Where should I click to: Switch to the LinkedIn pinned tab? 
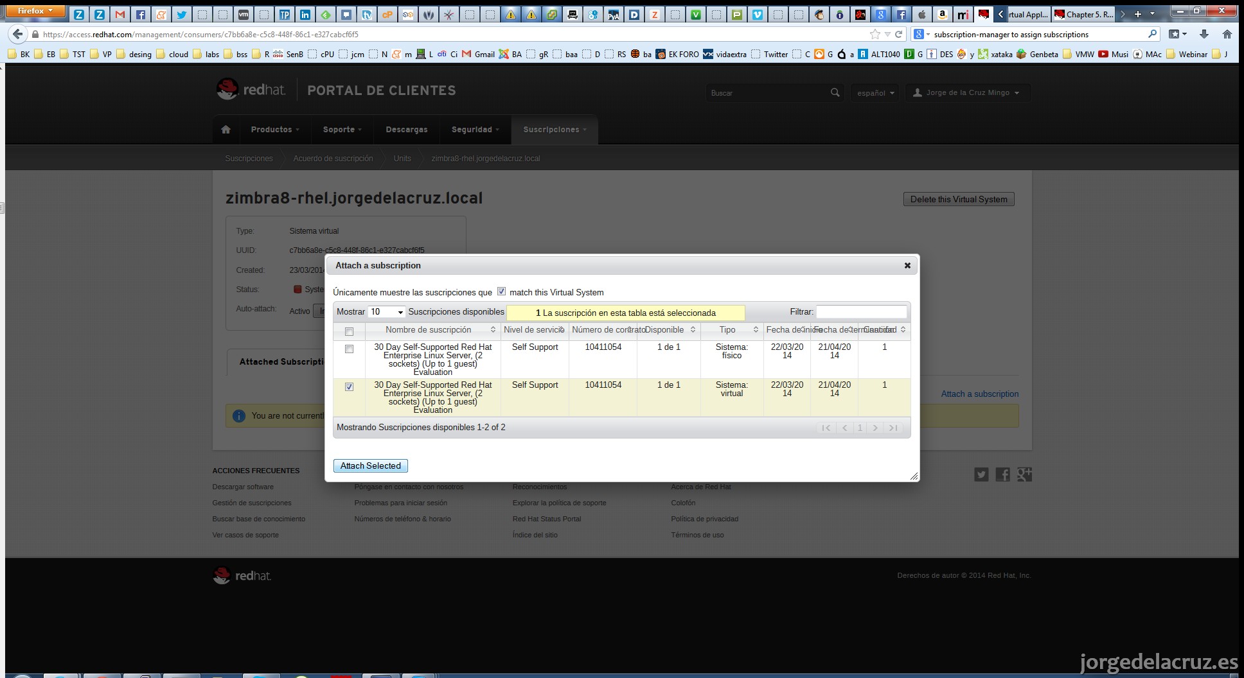[305, 14]
